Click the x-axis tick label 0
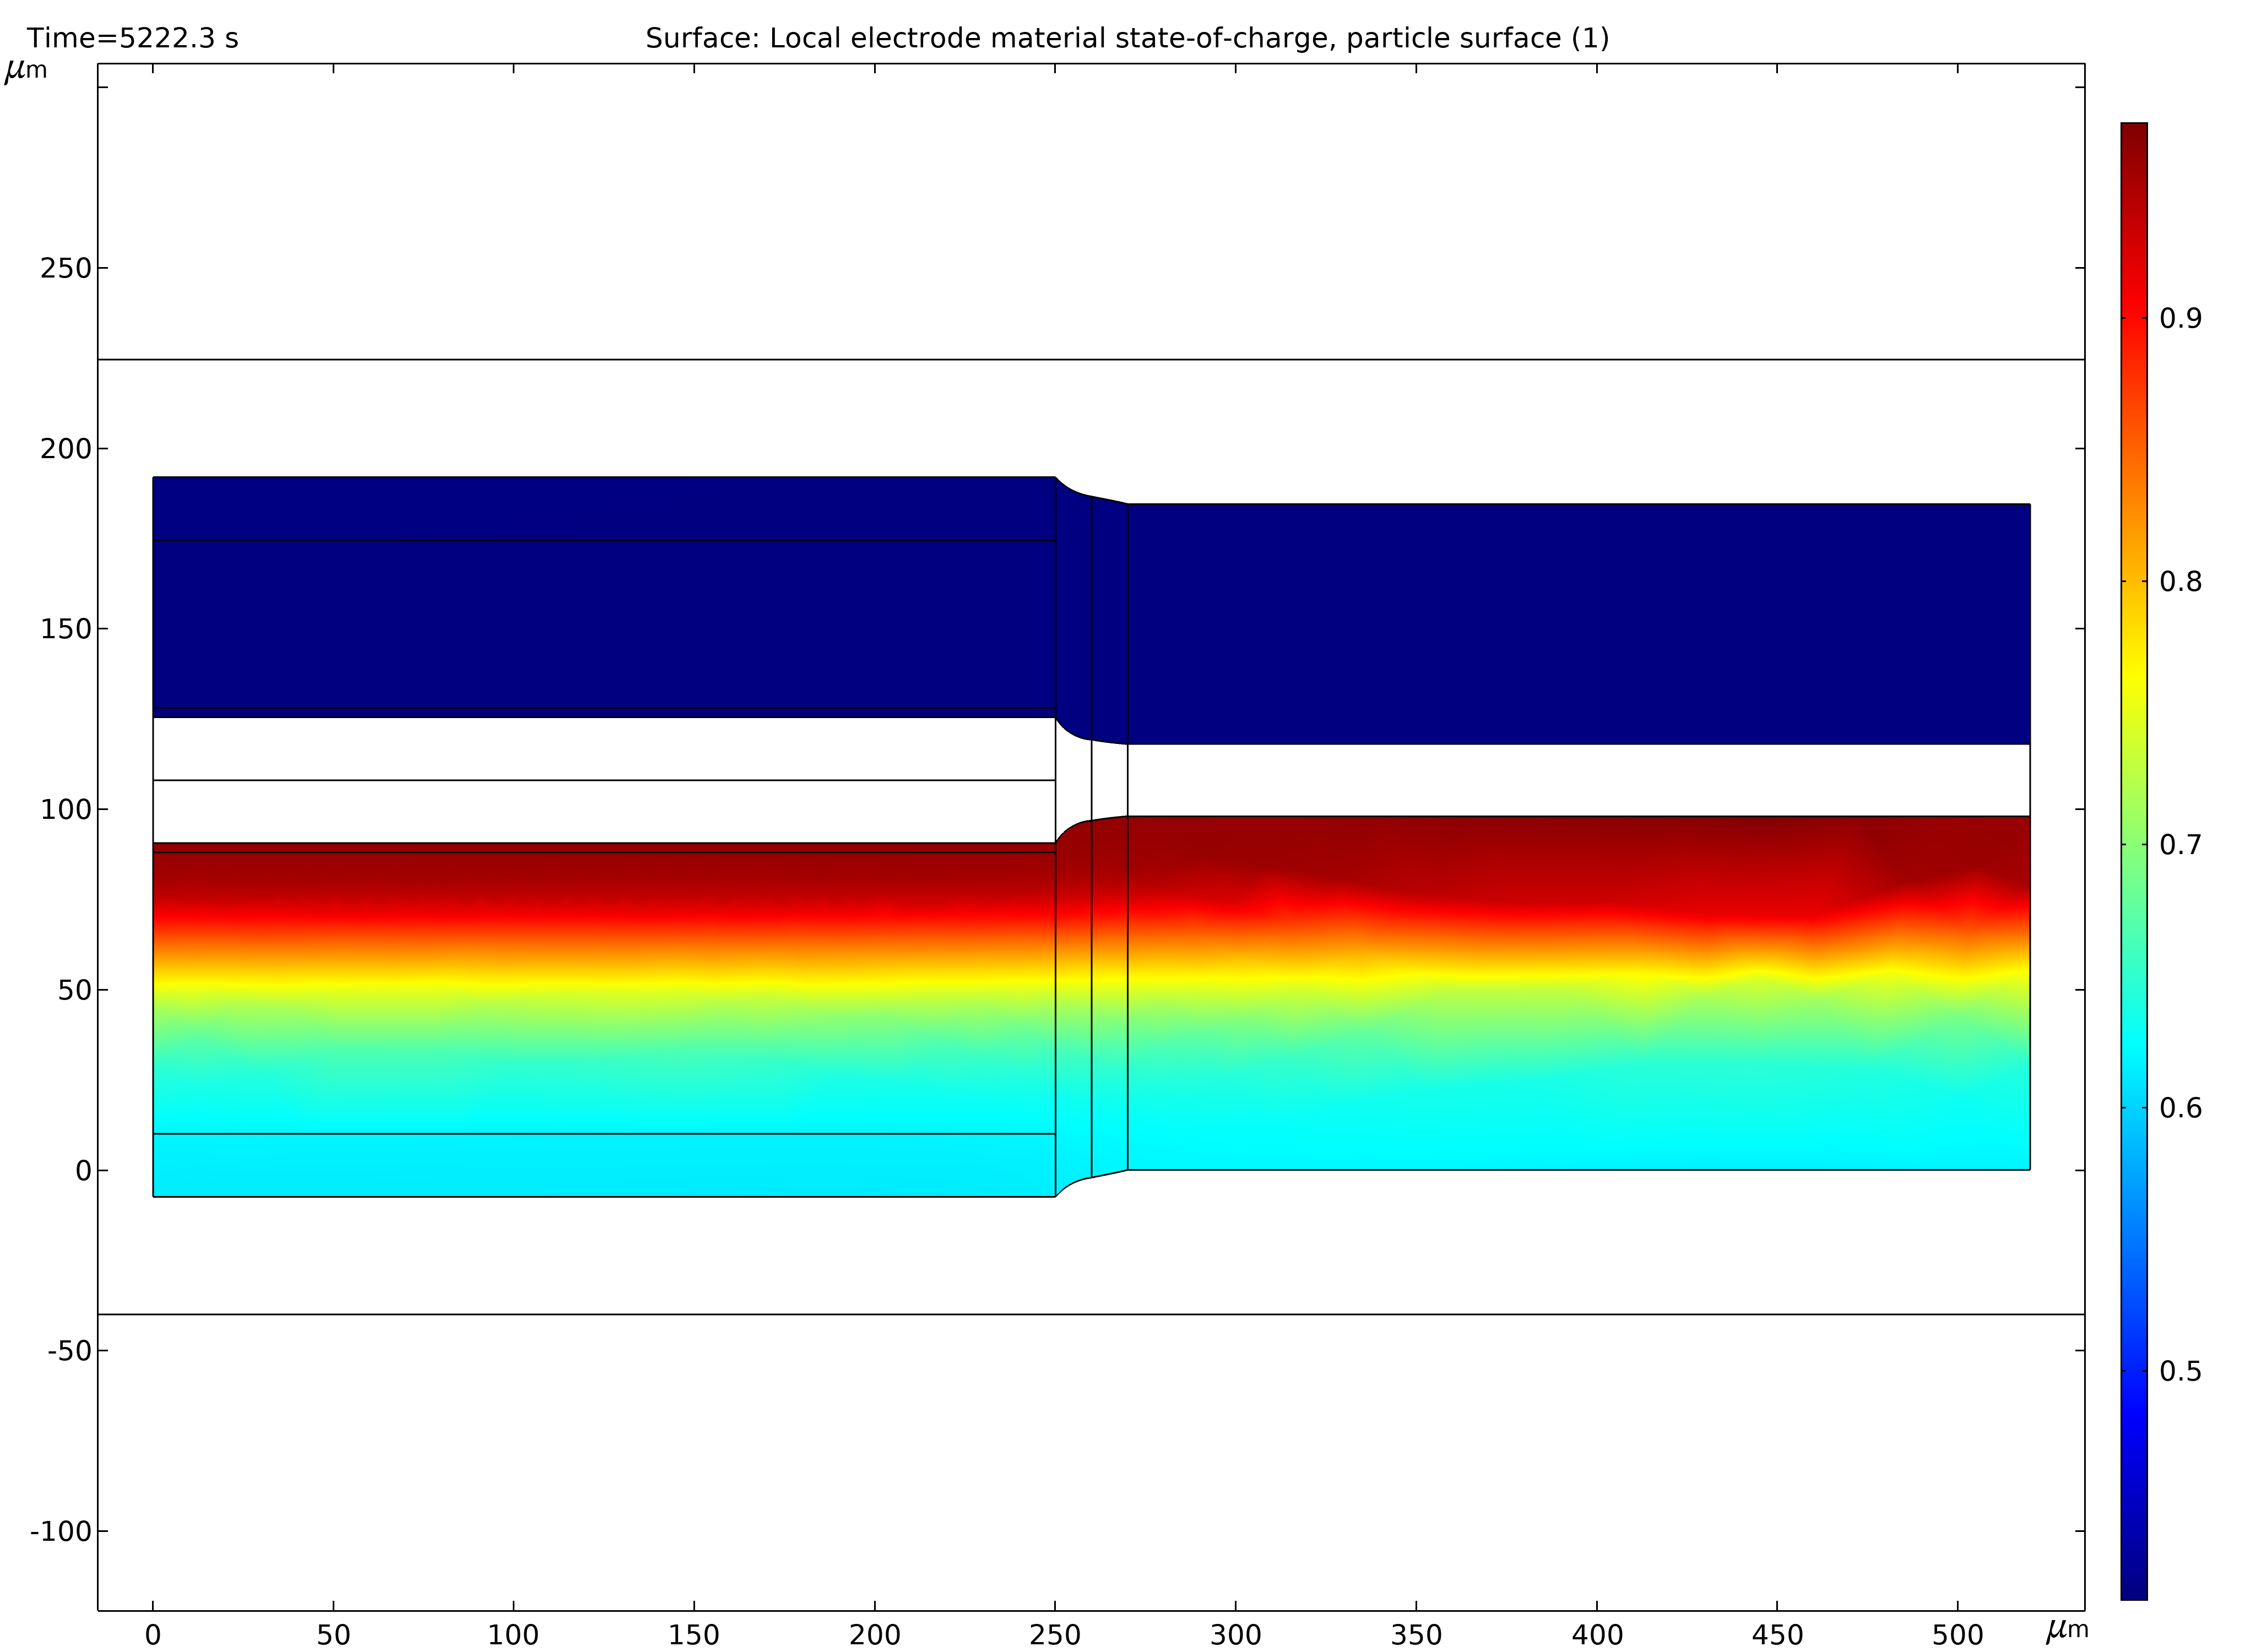This screenshot has width=2256, height=1652. pyautogui.click(x=153, y=1635)
